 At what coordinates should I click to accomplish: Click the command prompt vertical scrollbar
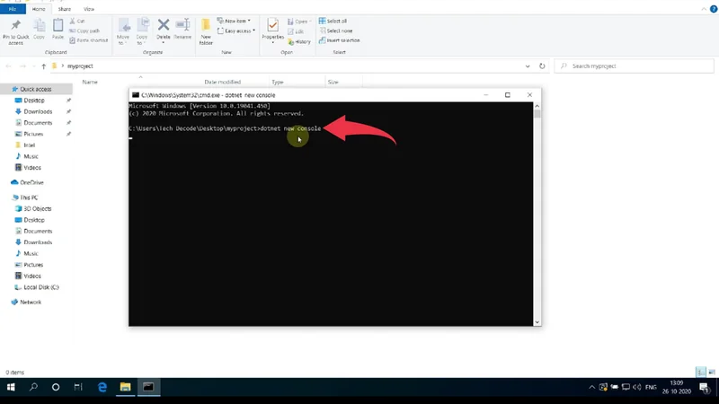tap(537, 215)
